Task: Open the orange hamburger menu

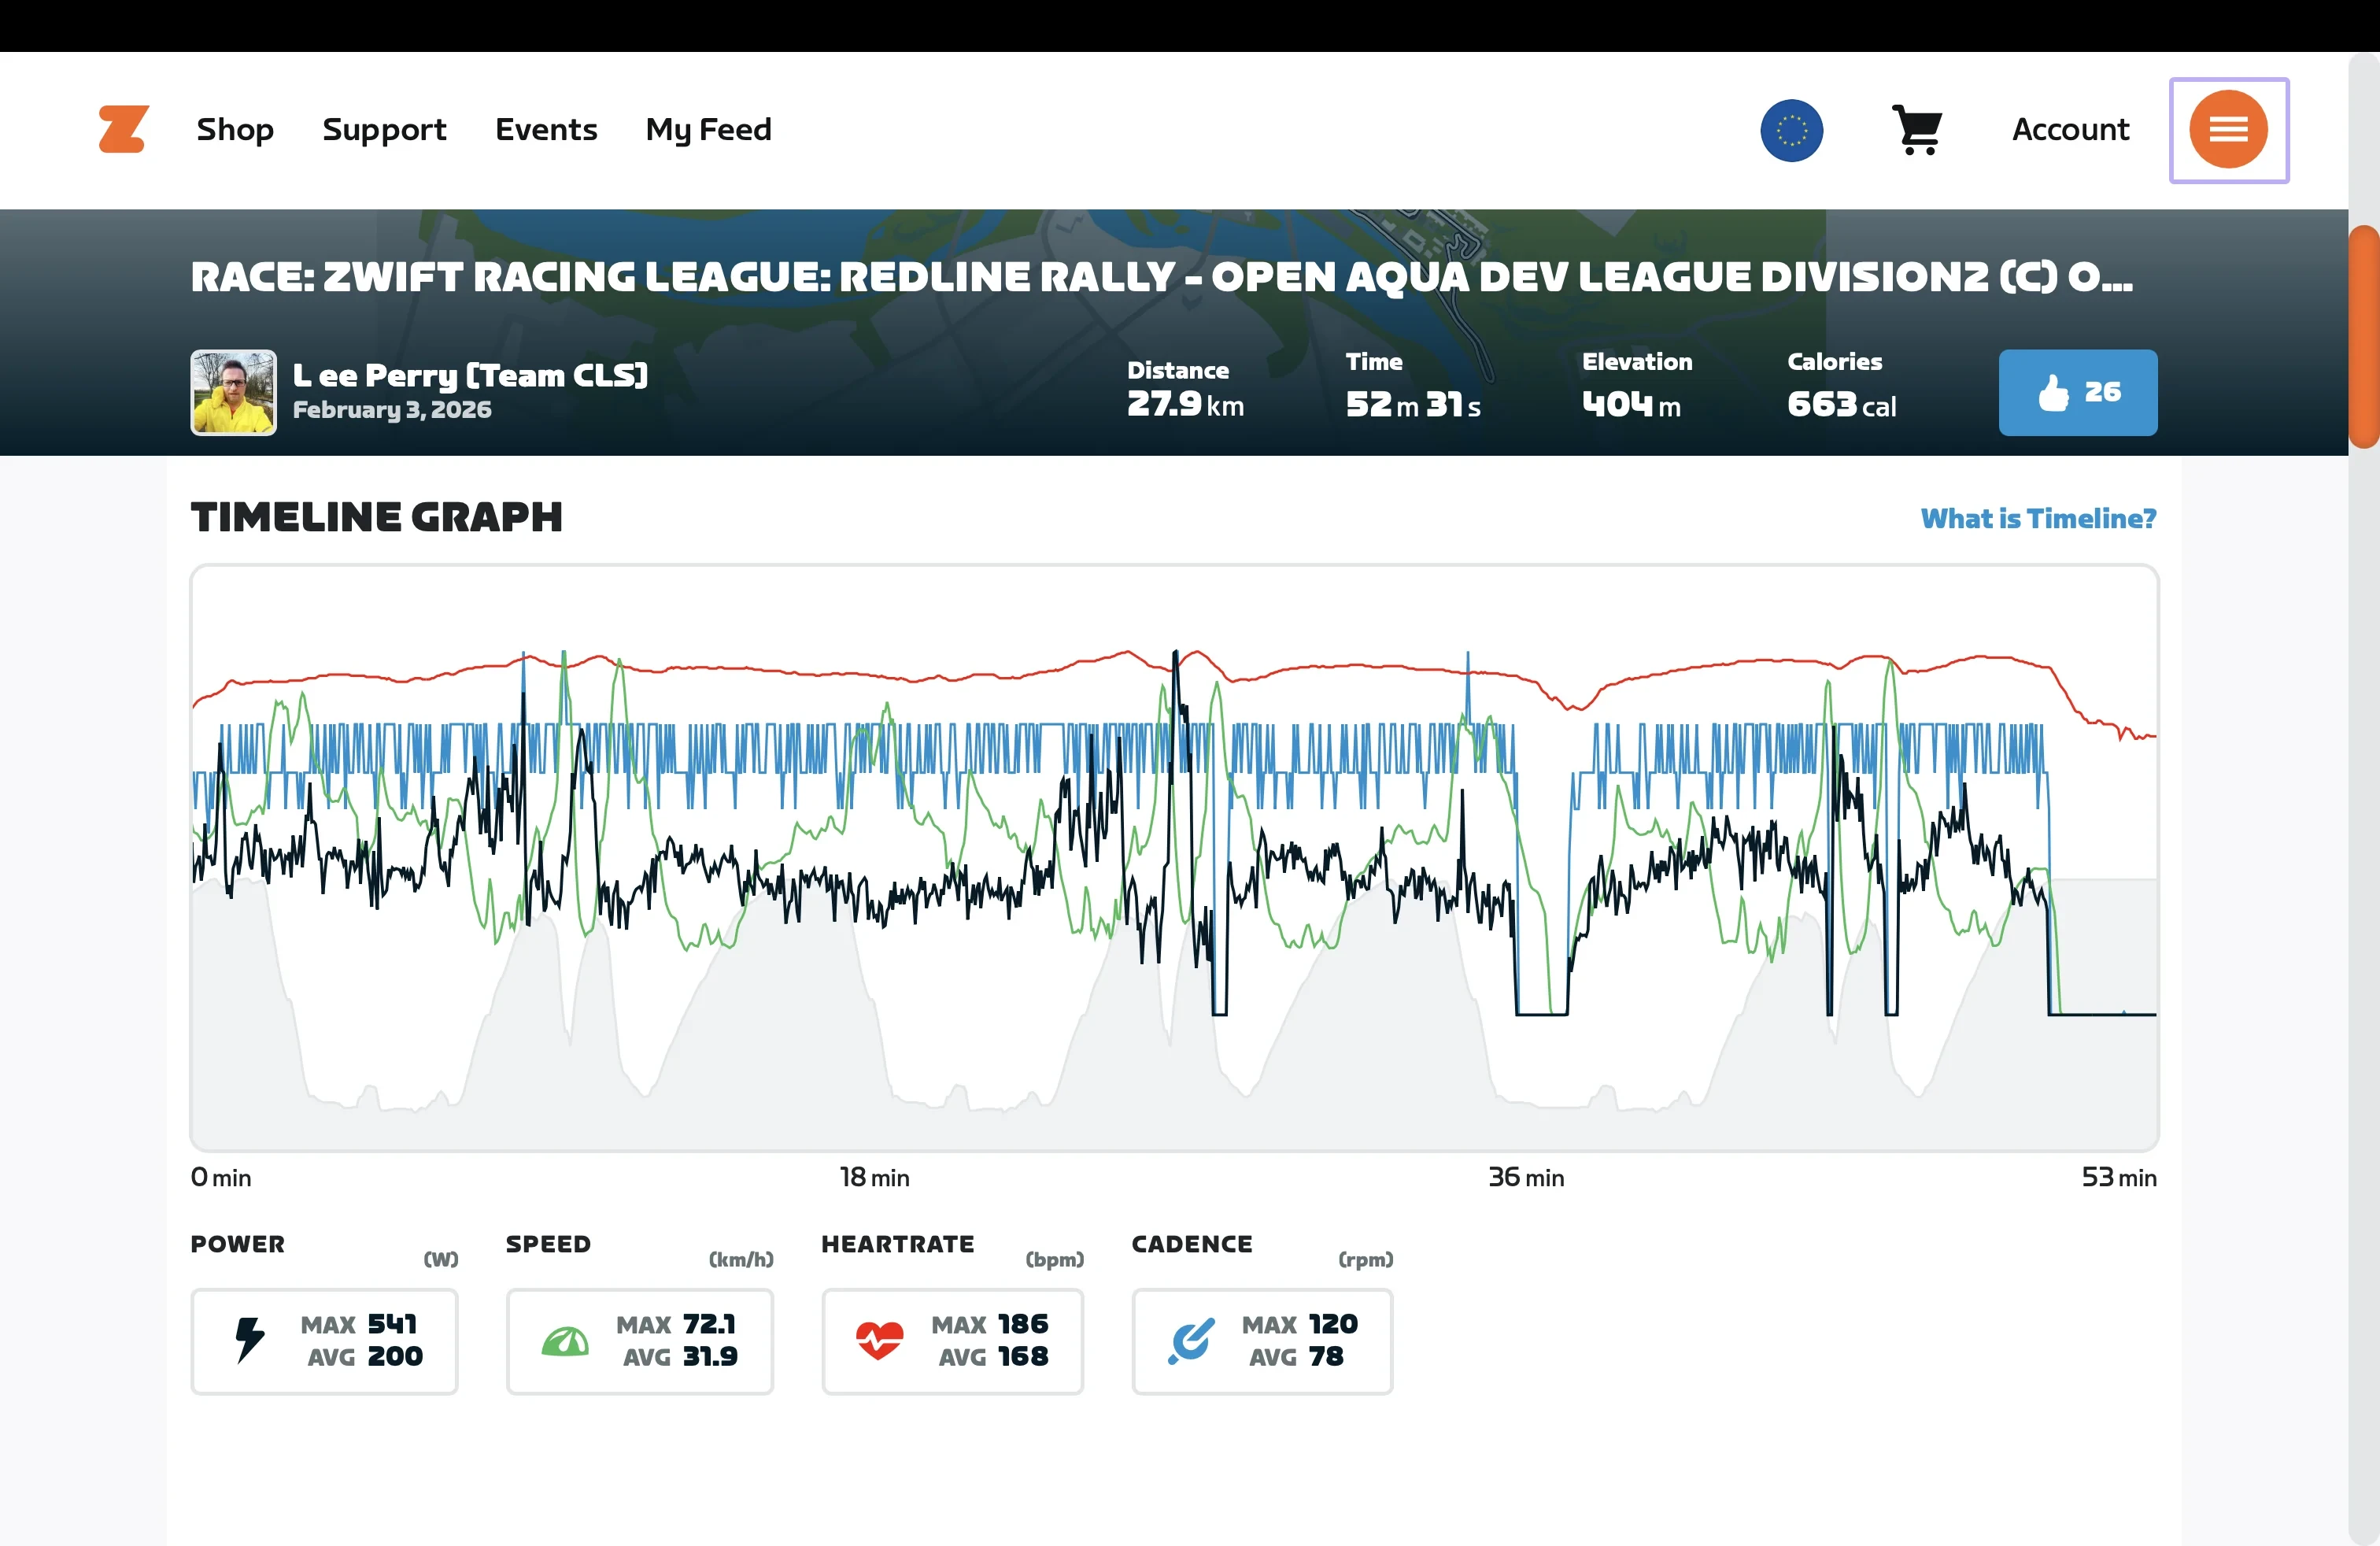Action: tap(2228, 130)
